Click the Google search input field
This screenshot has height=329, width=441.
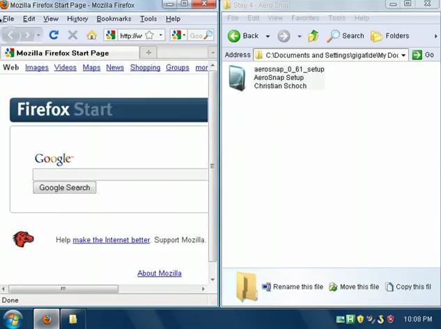[121, 175]
